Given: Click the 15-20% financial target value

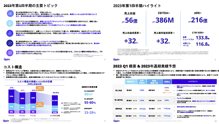Looking at the screenshot, I should pos(90,113).
